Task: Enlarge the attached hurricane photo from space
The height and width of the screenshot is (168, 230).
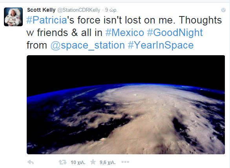Action: click(x=126, y=105)
